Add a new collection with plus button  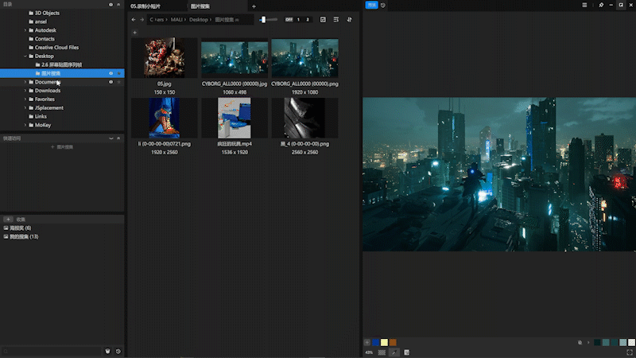8,220
